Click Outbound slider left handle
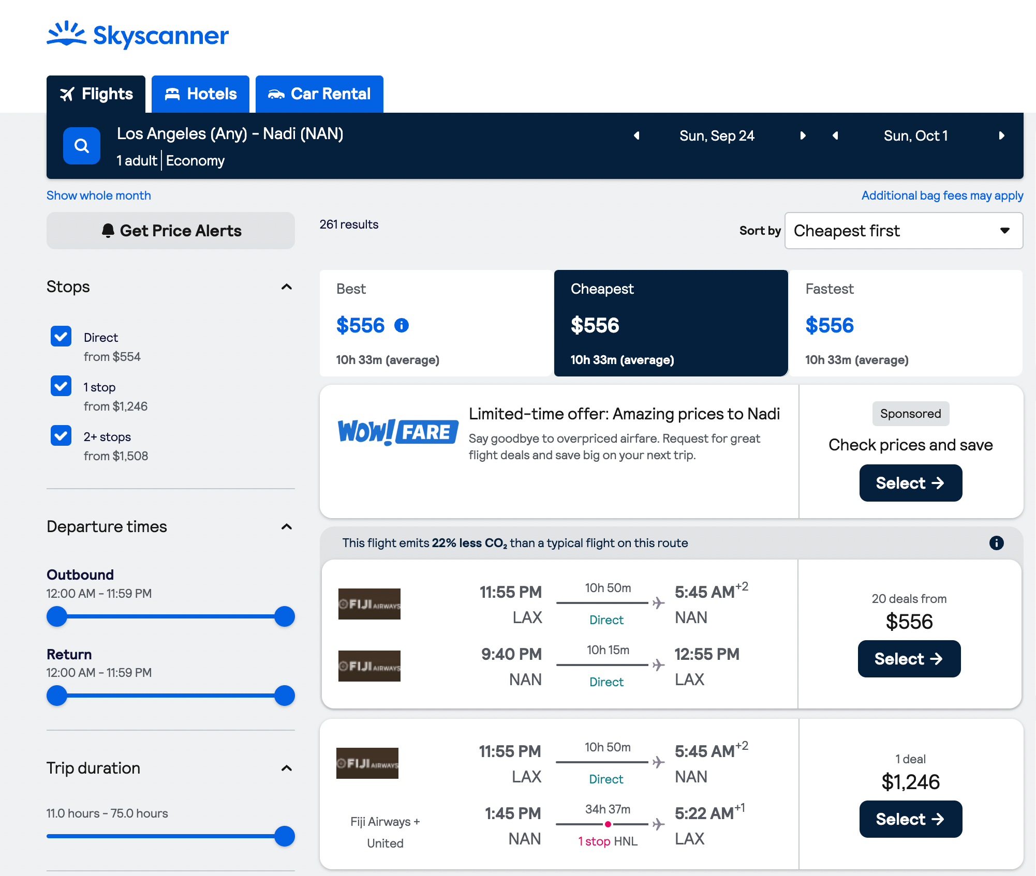This screenshot has height=876, width=1036. [x=57, y=616]
